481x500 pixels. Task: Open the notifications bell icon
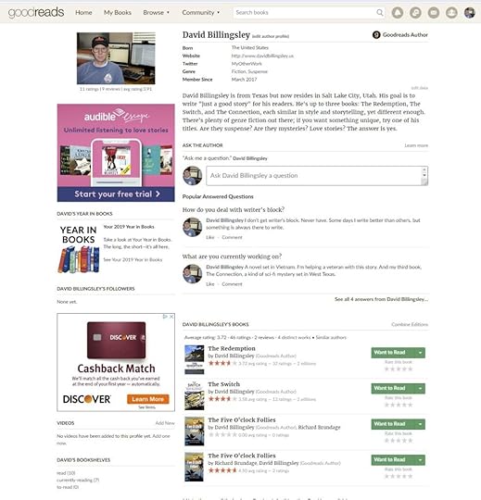click(398, 13)
